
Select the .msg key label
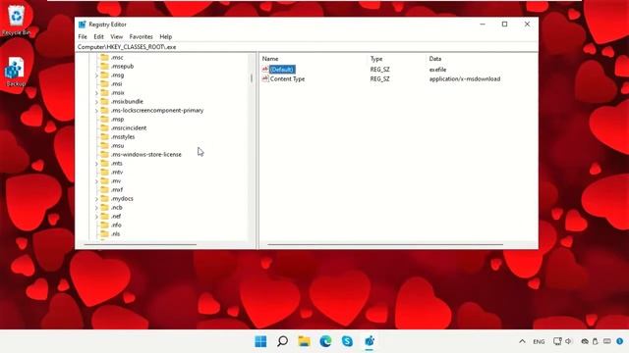pos(117,76)
